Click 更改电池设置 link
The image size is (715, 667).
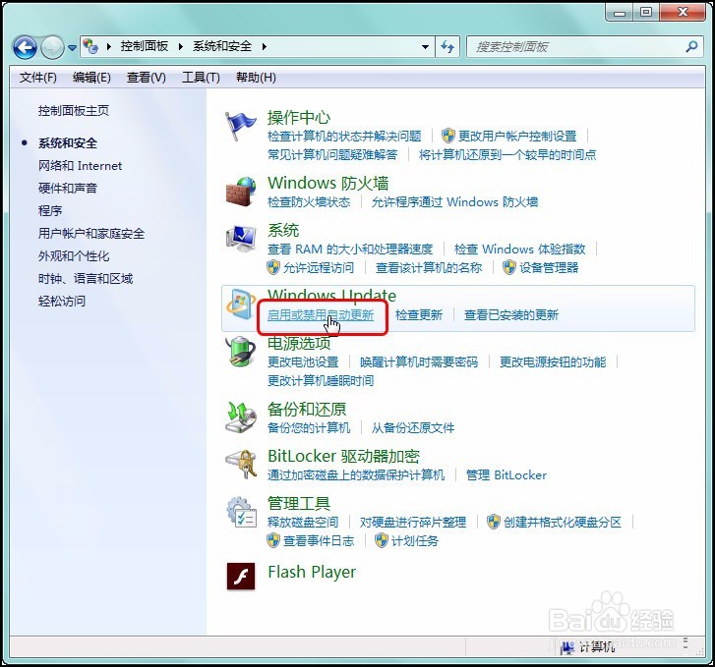coord(303,362)
